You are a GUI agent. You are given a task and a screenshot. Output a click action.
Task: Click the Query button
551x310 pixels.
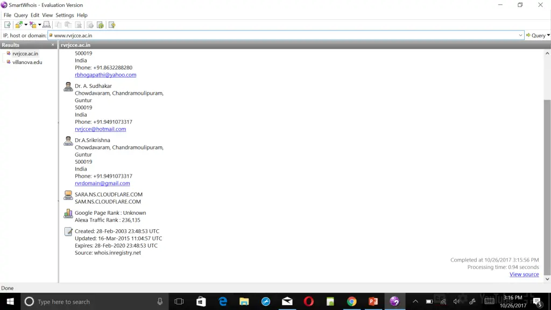coord(535,35)
